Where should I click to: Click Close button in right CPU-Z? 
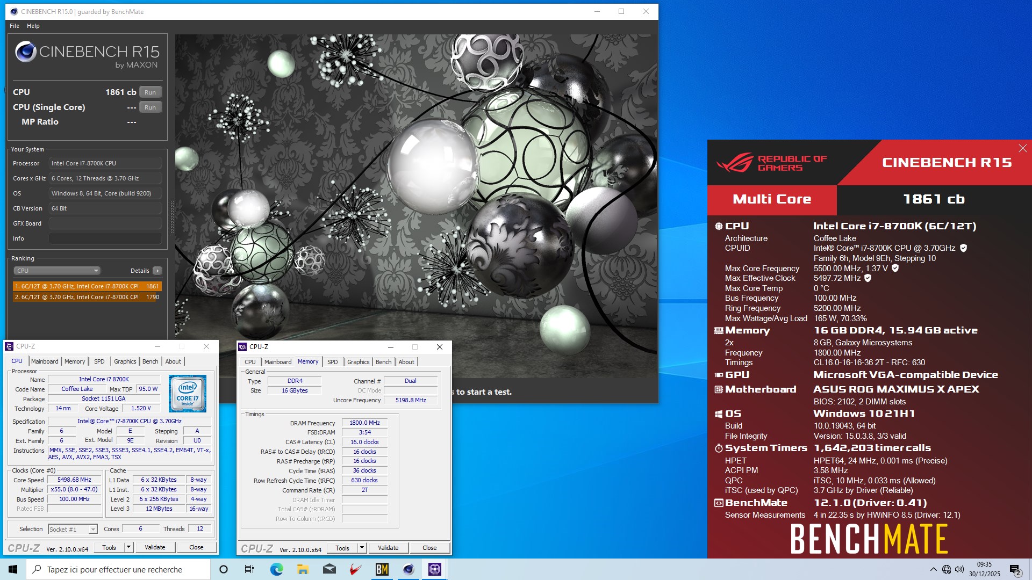429,548
